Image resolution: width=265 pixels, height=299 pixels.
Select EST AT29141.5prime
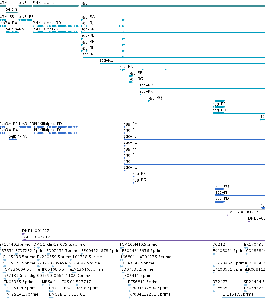[x=8, y=297]
